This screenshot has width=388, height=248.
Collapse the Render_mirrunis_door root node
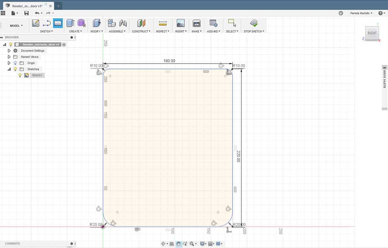5,45
